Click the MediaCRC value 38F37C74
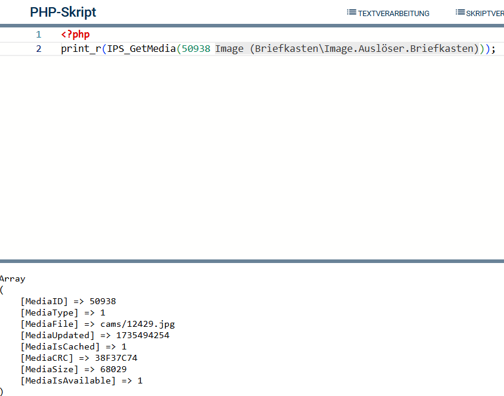 click(116, 358)
